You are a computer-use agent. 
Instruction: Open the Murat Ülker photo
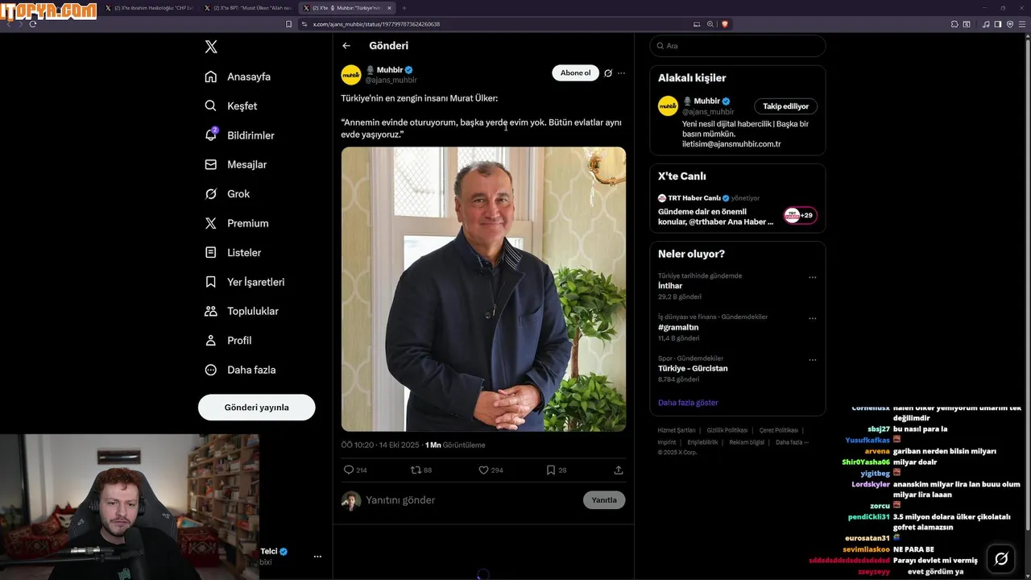(x=483, y=288)
